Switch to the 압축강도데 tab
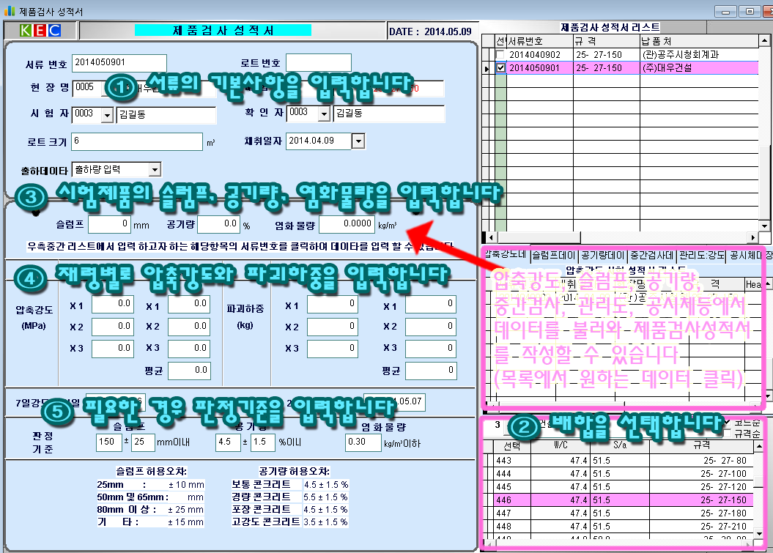 click(x=506, y=255)
